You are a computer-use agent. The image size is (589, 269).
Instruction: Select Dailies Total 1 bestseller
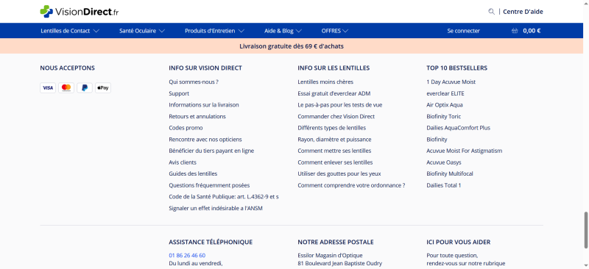point(444,185)
